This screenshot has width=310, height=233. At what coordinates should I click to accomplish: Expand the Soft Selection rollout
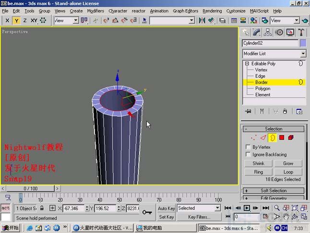(274, 191)
